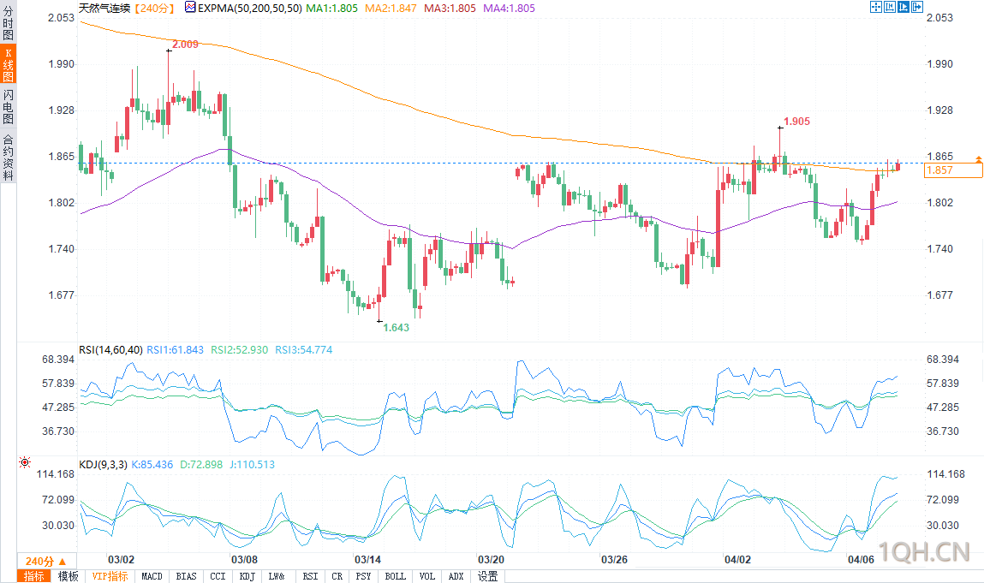Viewport: 984px width, 583px height.
Task: Select the KDJ indicator button
Action: pyautogui.click(x=247, y=576)
